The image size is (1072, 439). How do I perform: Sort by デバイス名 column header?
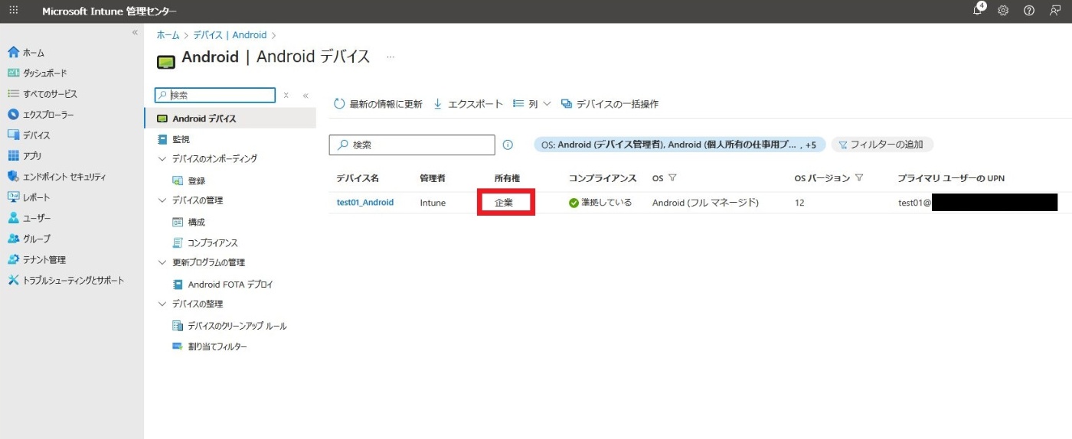(x=358, y=178)
